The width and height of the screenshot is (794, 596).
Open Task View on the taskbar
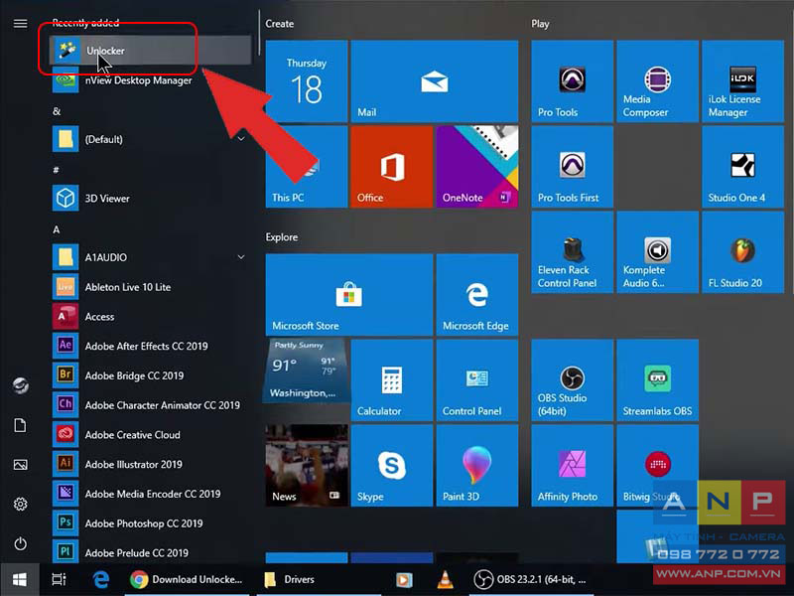click(60, 579)
